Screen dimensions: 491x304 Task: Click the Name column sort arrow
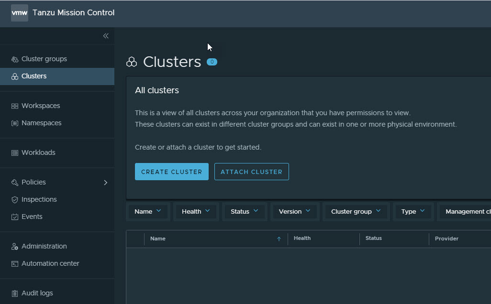[279, 239]
